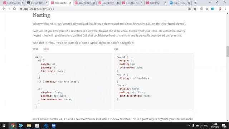Click scrollbar down arrow
The width and height of the screenshot is (229, 129).
tap(228, 121)
